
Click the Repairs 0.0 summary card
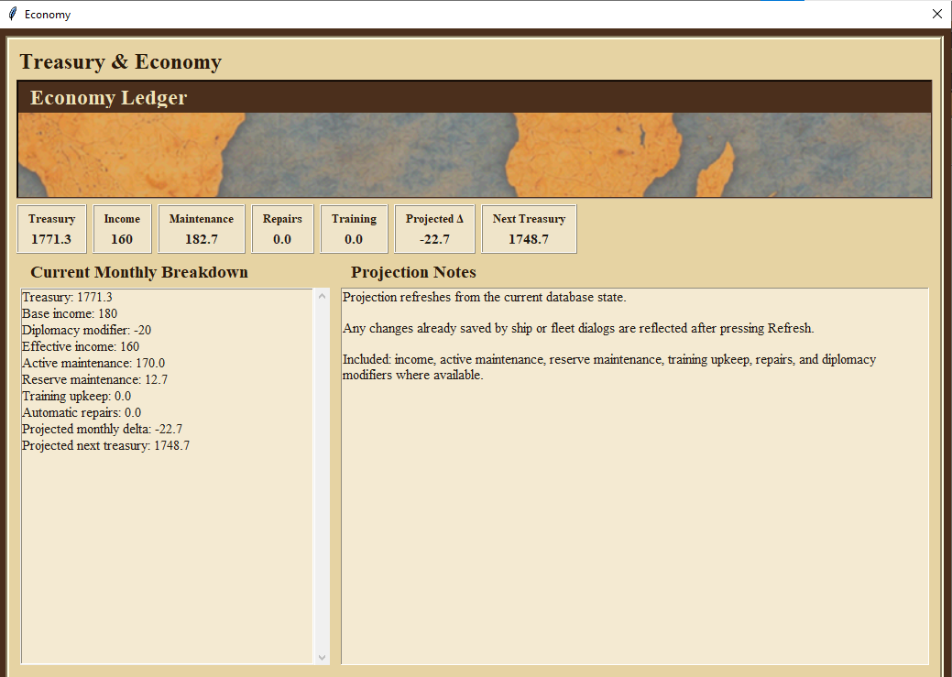point(282,229)
